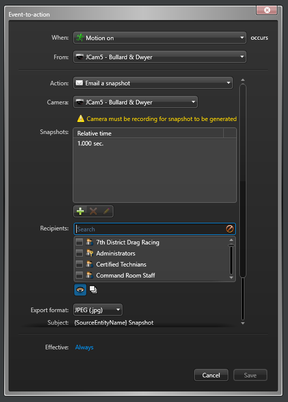This screenshot has width=288, height=402.
Task: Click recipients list scroll down arrow
Action: pyautogui.click(x=231, y=278)
